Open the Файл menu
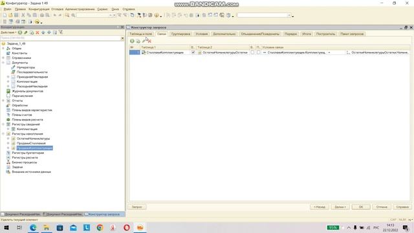The image size is (414, 233). coord(7,9)
